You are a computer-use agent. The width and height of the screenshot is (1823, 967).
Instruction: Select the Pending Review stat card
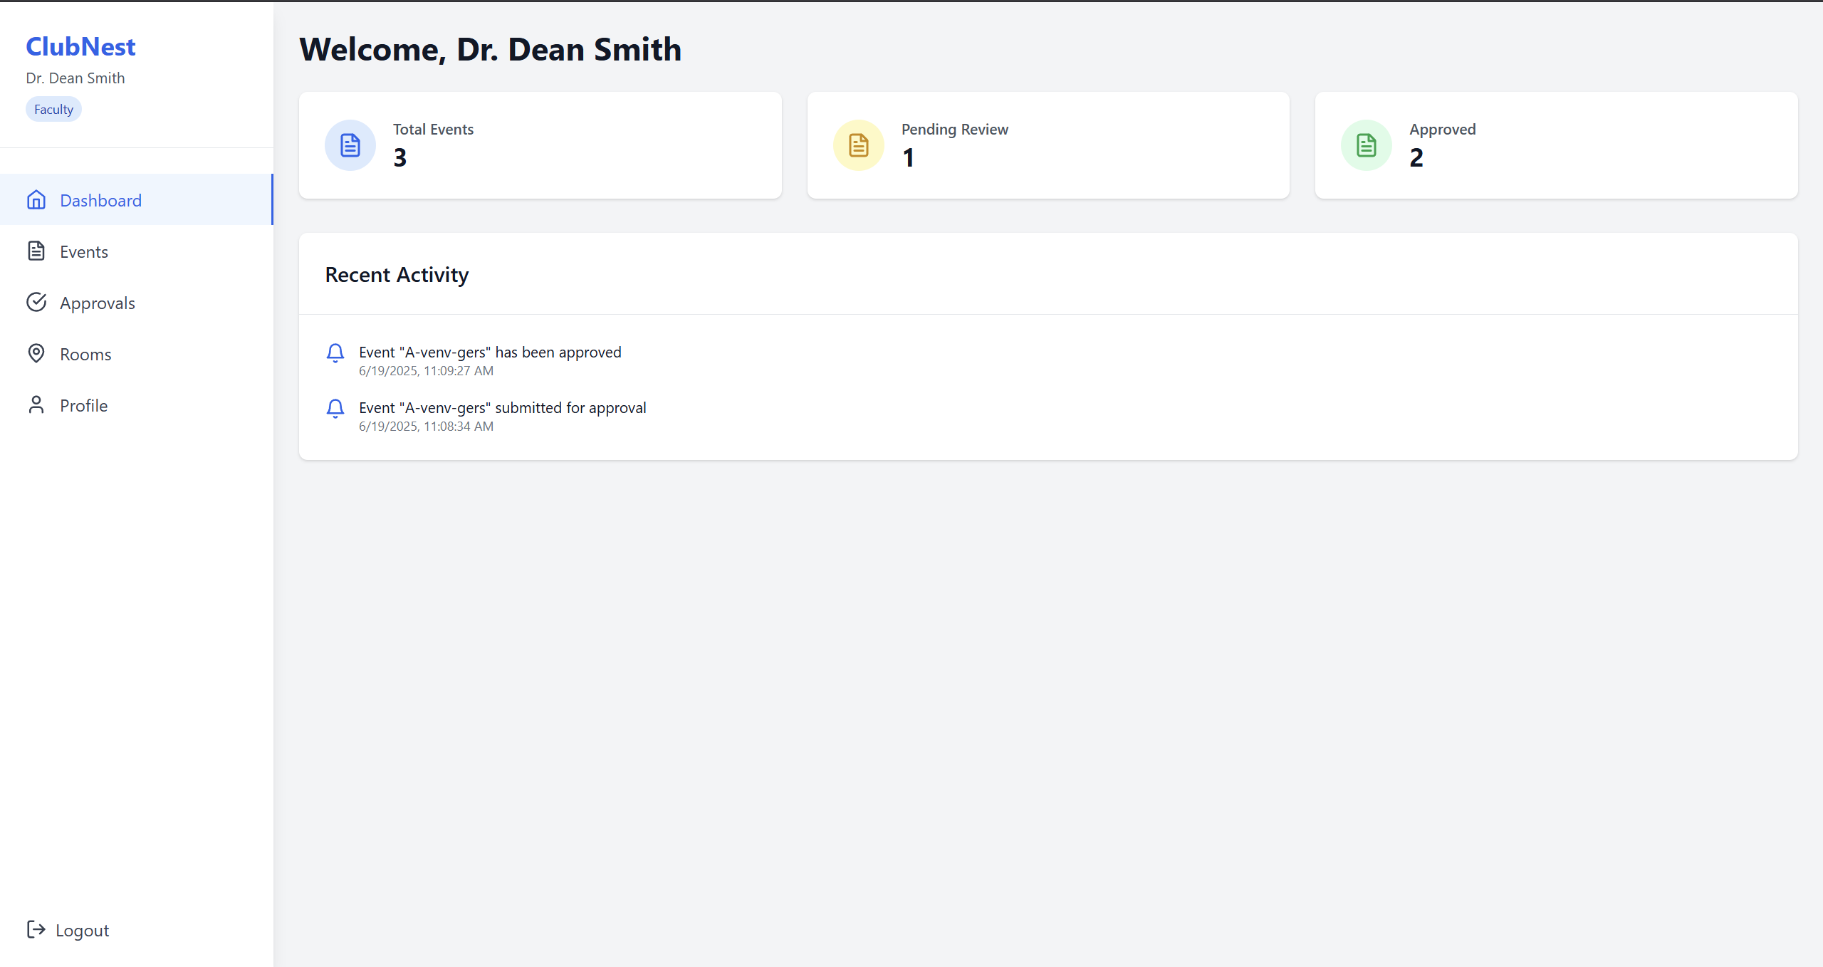(1048, 145)
